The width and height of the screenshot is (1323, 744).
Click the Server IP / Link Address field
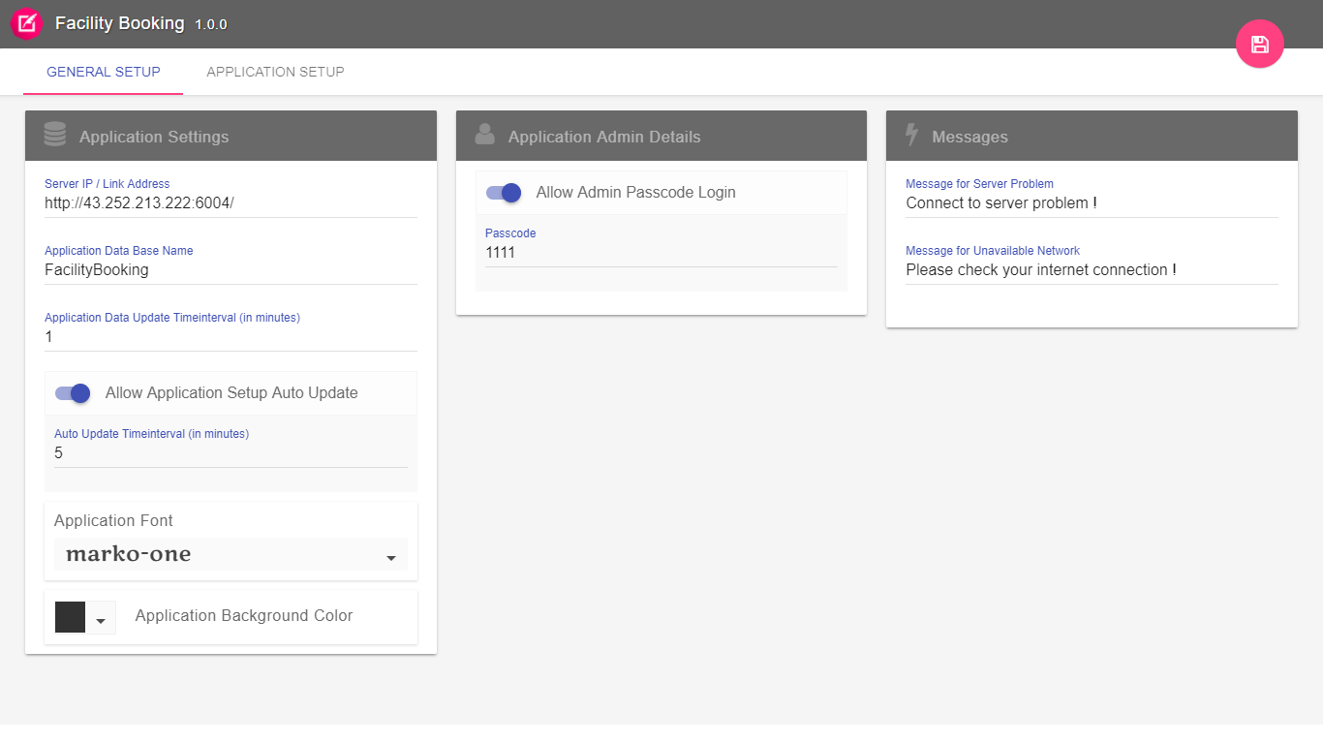[x=231, y=203]
